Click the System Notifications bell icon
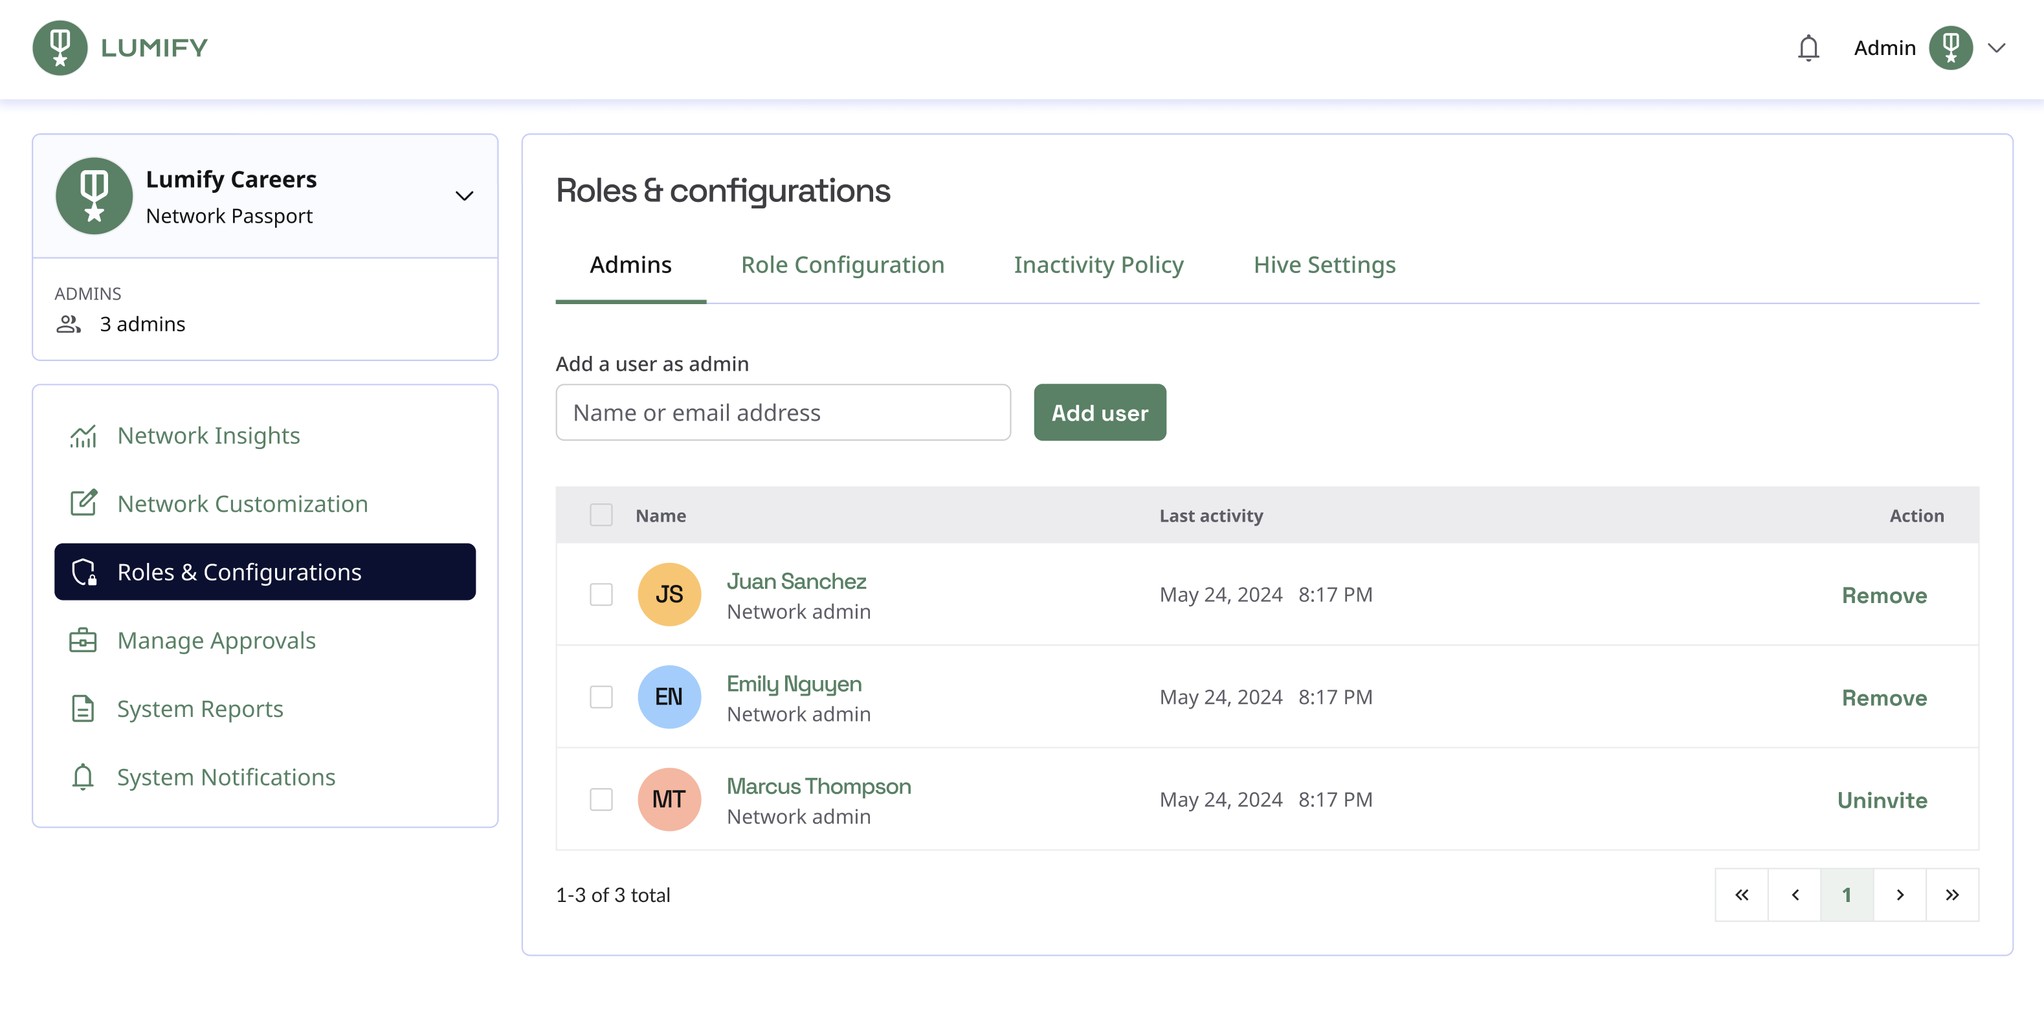 pos(83,776)
